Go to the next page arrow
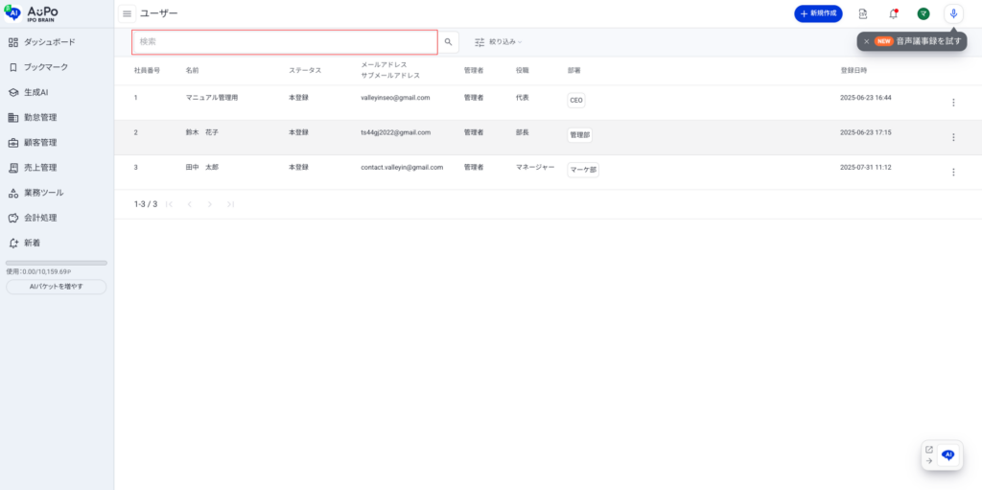The width and height of the screenshot is (982, 490). point(210,204)
